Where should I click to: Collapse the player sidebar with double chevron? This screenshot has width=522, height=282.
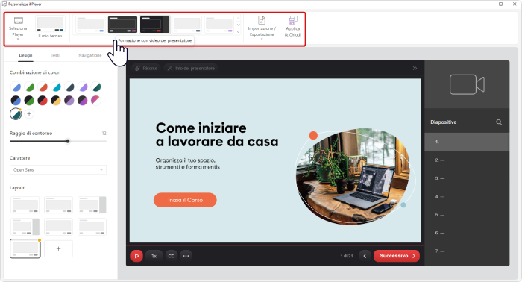[415, 68]
